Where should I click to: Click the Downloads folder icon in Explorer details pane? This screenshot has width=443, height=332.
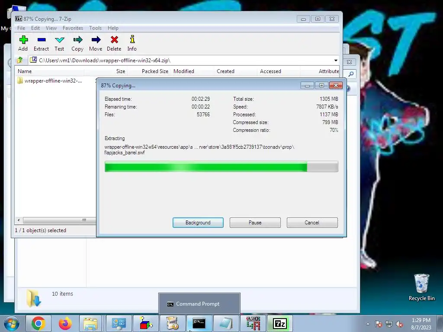point(34,298)
